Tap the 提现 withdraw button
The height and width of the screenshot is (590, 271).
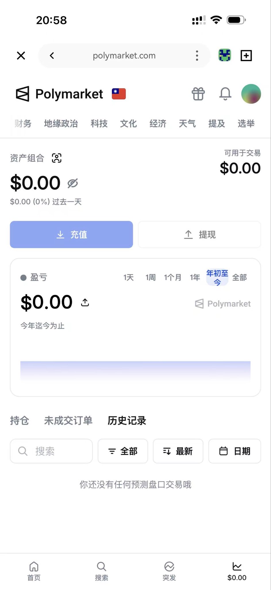[199, 235]
